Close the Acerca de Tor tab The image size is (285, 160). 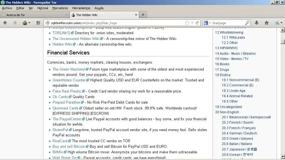point(66,15)
